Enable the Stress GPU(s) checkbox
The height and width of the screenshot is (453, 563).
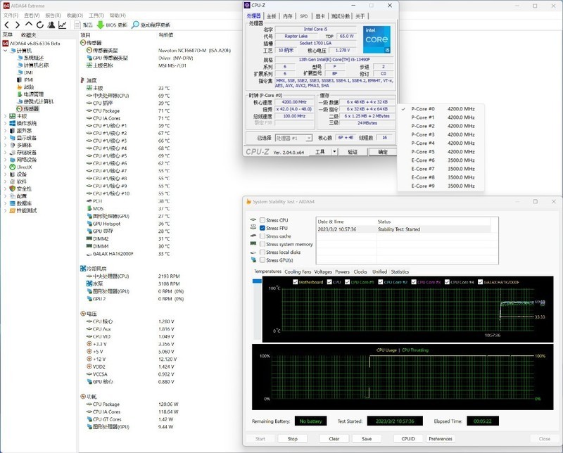(x=262, y=260)
